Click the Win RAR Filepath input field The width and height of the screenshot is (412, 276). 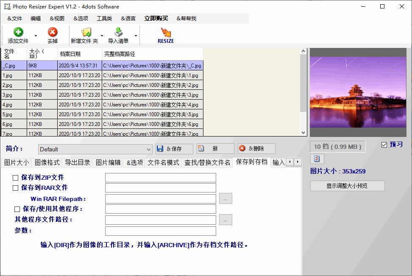161,199
